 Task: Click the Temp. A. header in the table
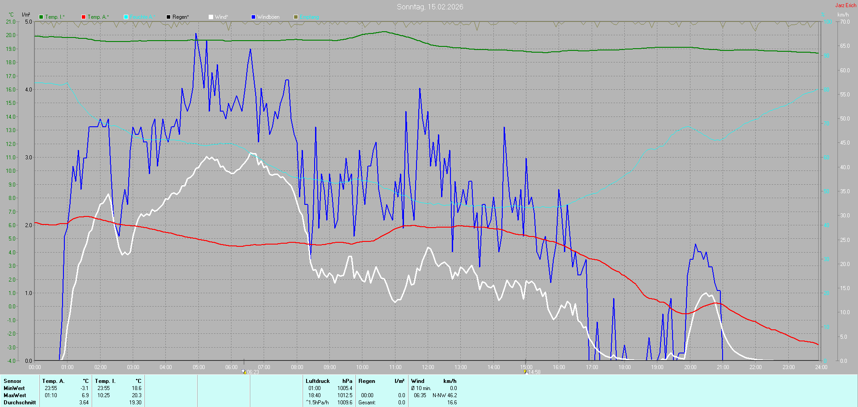tap(53, 381)
